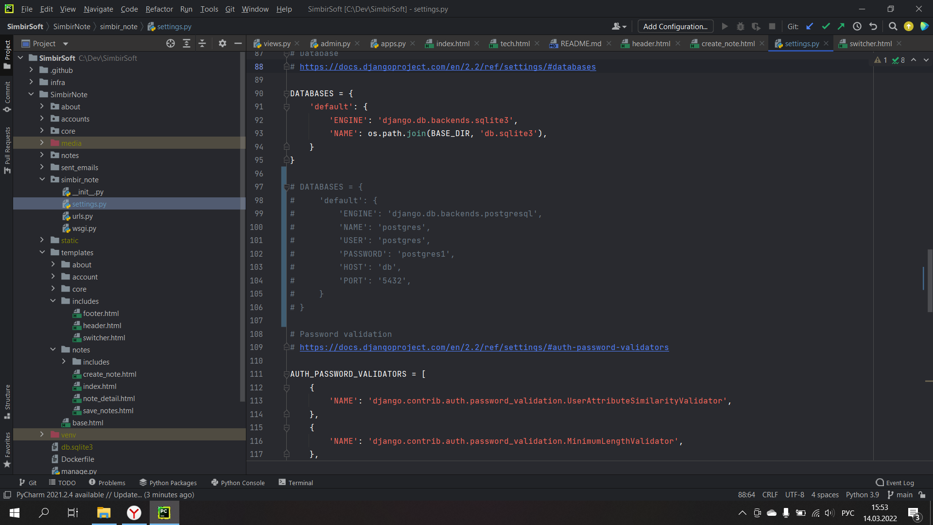Expand the accounts folder
Viewport: 933px width, 525px height.
[43, 119]
